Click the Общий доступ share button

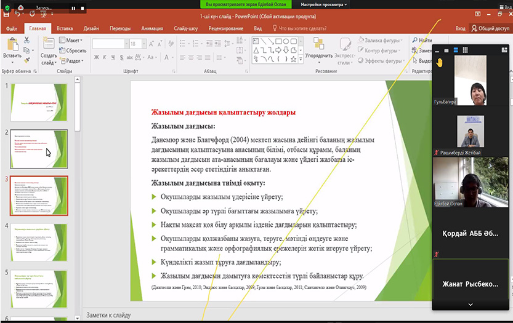(490, 28)
